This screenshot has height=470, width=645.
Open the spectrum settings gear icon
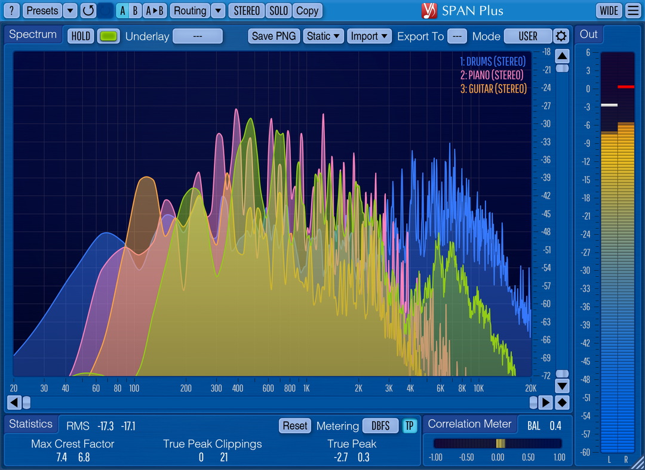click(561, 36)
